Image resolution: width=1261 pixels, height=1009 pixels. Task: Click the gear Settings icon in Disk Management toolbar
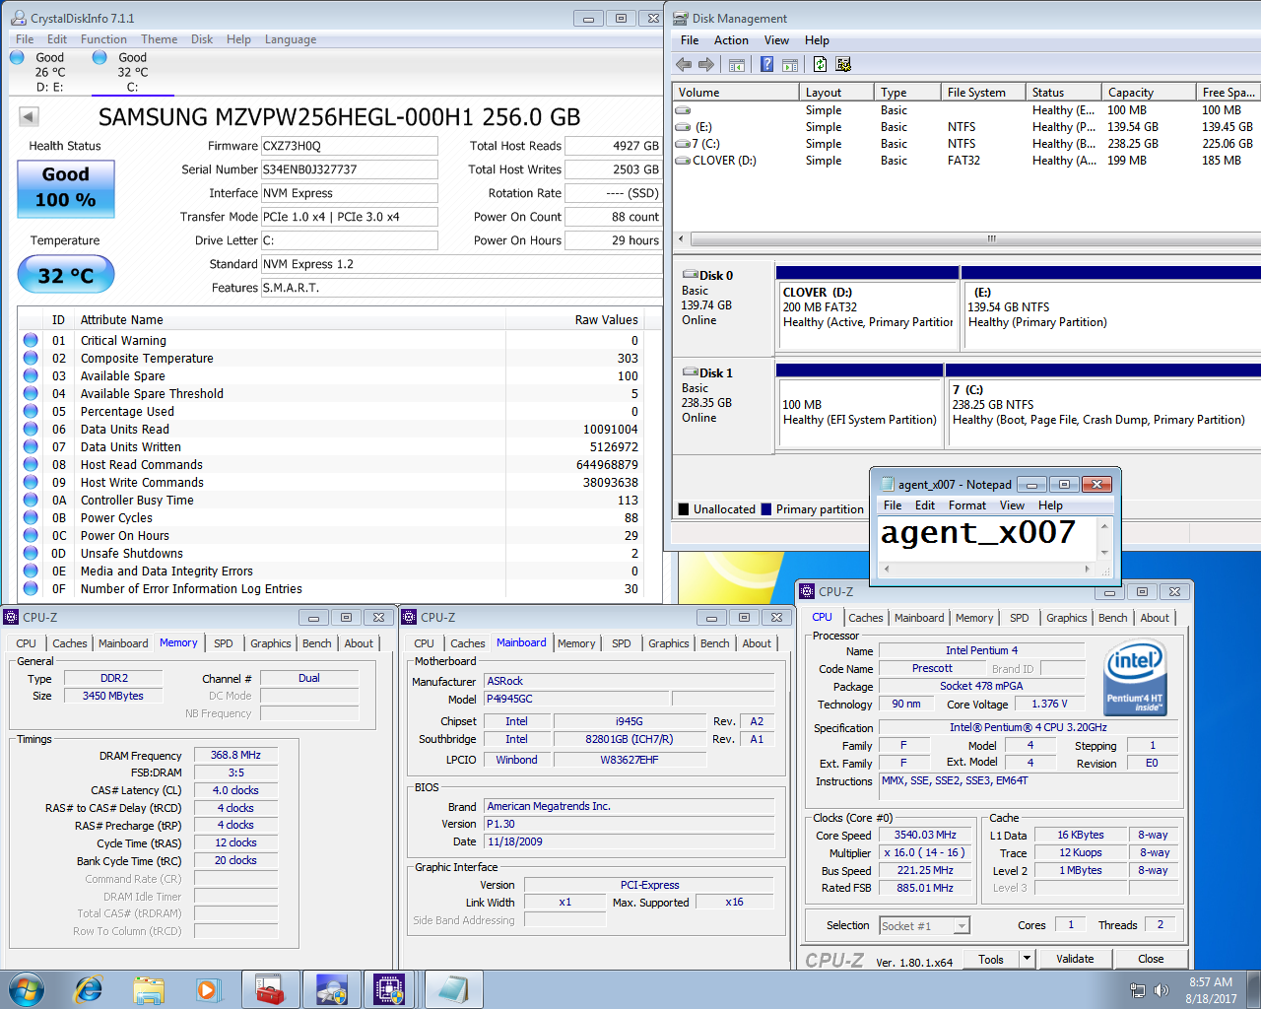pos(843,64)
